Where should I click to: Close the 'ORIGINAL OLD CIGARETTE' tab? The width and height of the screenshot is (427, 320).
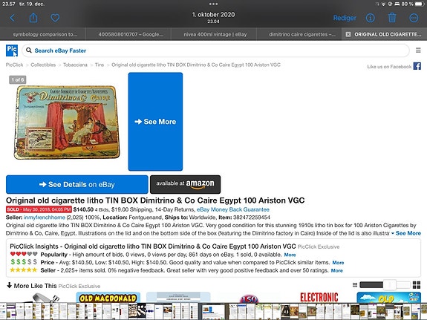click(348, 34)
